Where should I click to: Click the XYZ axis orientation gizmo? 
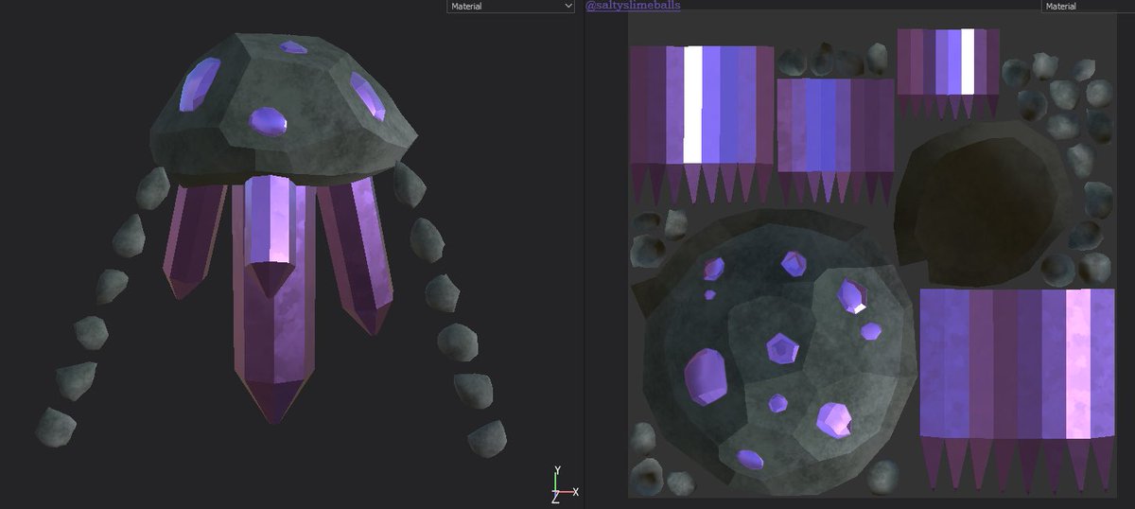click(565, 483)
